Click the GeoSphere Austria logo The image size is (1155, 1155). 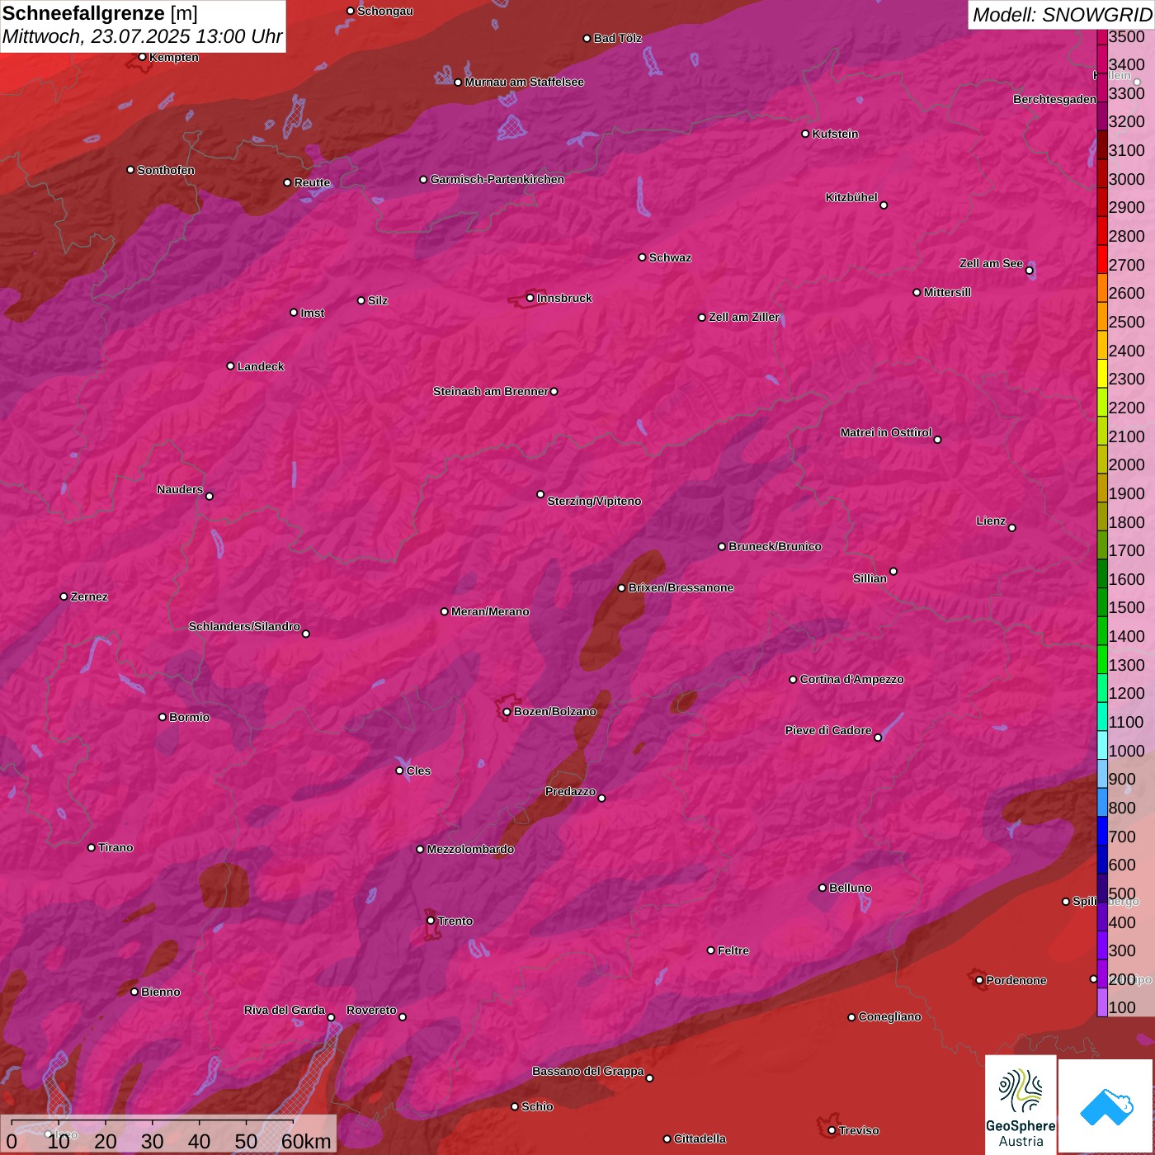pos(1021,1106)
